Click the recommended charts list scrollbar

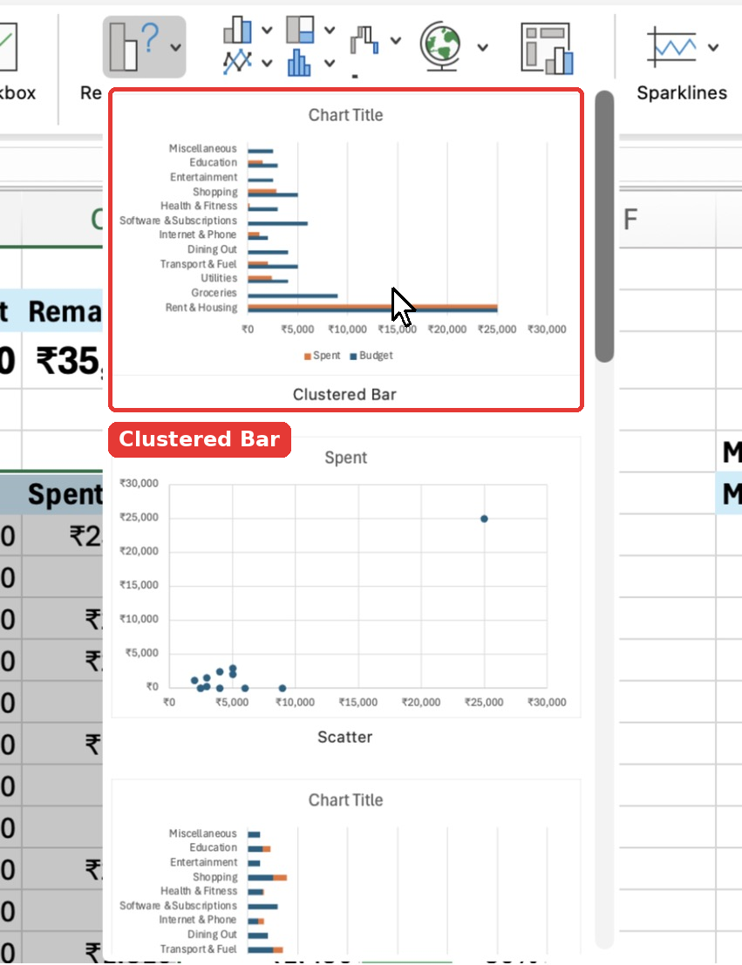point(605,227)
